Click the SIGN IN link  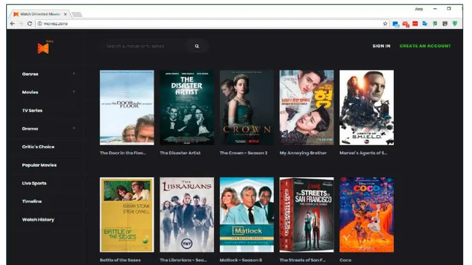[x=381, y=46]
